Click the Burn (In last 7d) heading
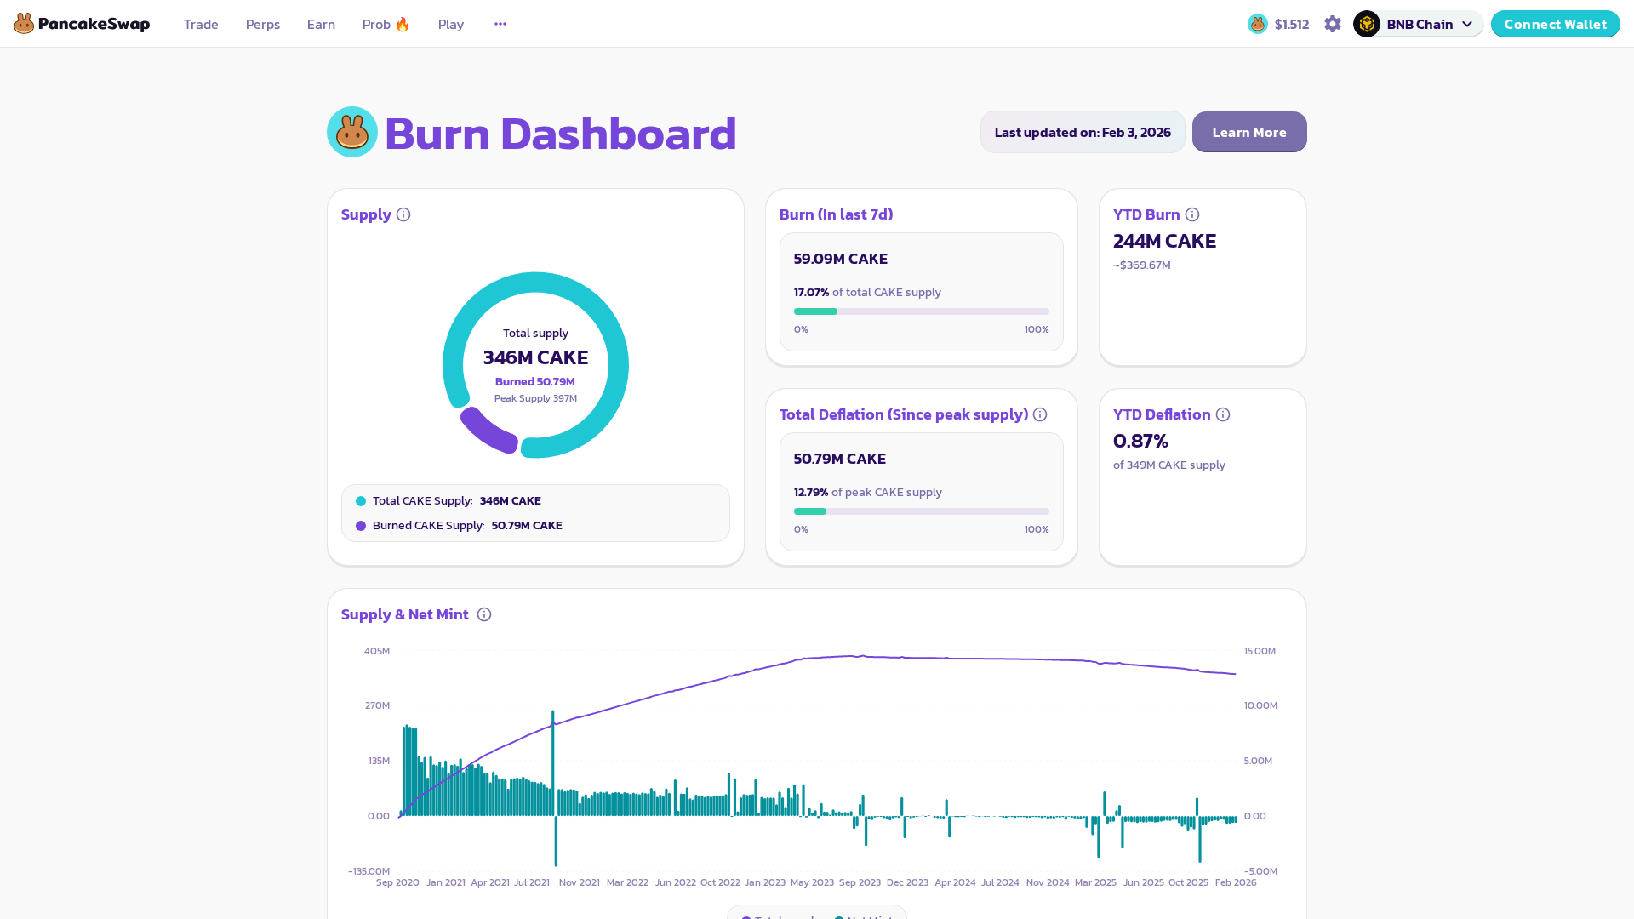This screenshot has height=919, width=1634. click(837, 214)
